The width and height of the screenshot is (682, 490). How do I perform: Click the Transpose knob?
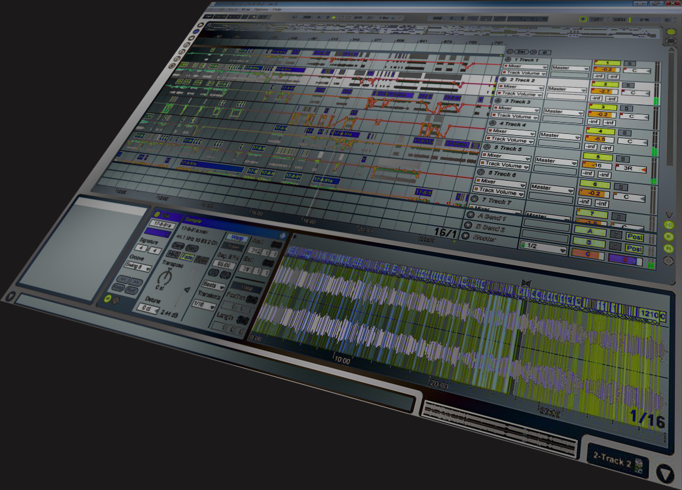pos(165,277)
